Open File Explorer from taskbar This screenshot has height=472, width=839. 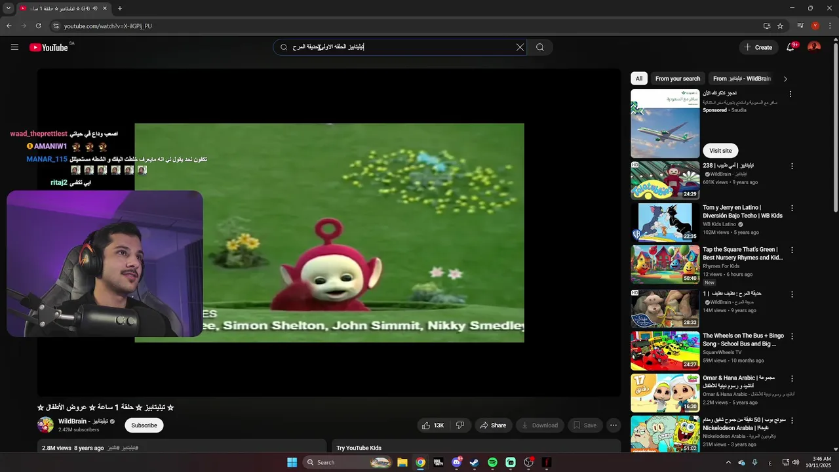(402, 462)
